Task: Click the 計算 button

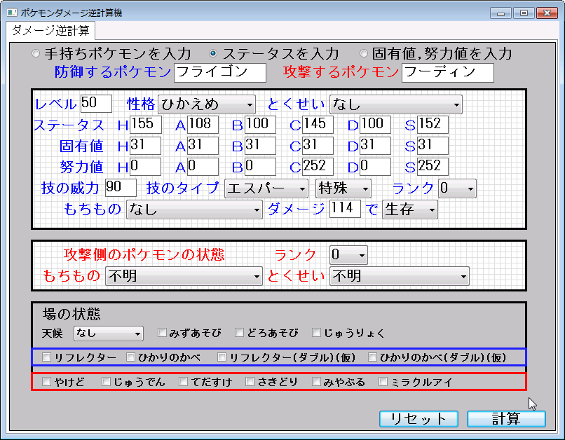Action: (506, 419)
